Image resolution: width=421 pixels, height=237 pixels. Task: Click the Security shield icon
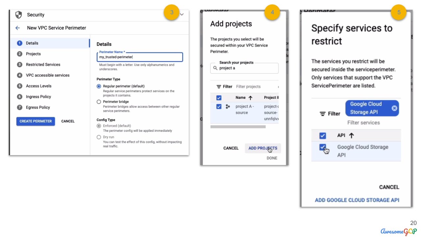19,15
